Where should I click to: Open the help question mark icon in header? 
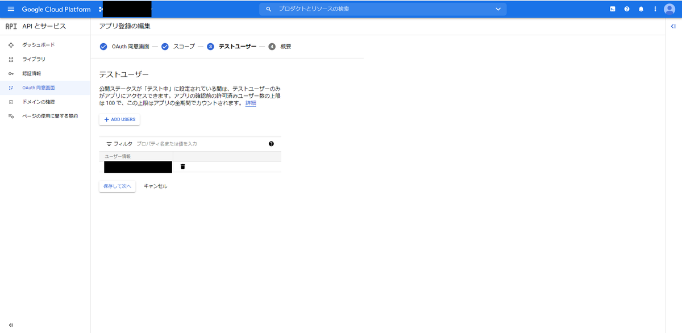click(x=627, y=9)
